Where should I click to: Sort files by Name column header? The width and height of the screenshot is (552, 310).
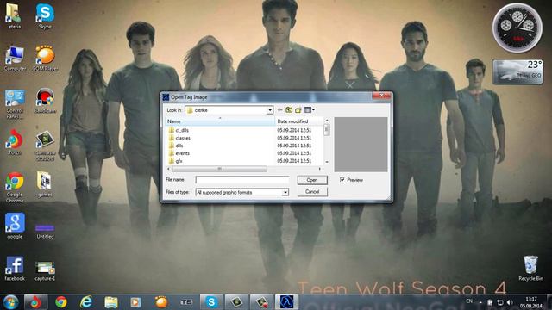(x=220, y=121)
